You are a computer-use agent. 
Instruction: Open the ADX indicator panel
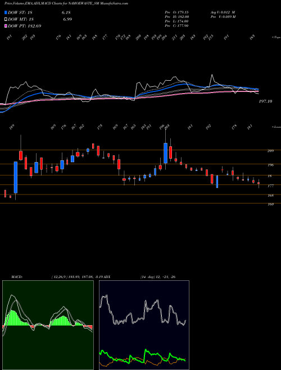coord(144,325)
